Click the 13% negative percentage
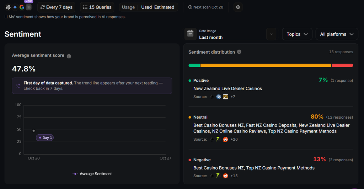 (320, 159)
